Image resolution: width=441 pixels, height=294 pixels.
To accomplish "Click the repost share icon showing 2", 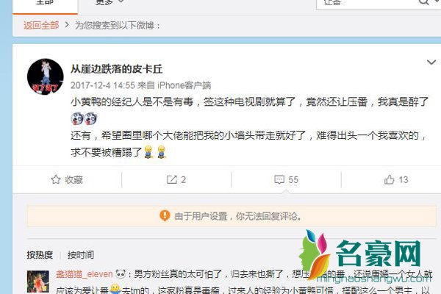I will click(x=172, y=179).
